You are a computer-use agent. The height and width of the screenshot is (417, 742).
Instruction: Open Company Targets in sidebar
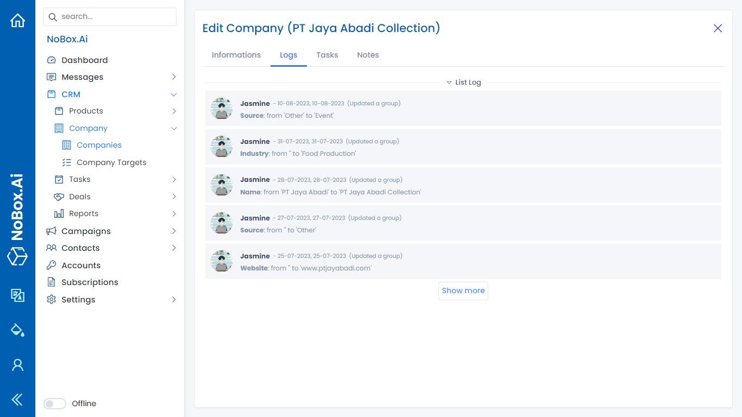[x=111, y=162]
